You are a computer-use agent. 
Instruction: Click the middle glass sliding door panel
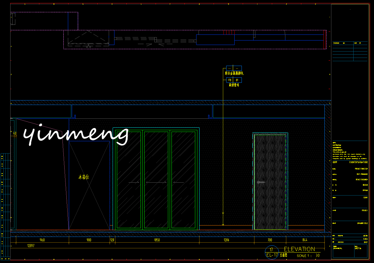tap(157, 180)
